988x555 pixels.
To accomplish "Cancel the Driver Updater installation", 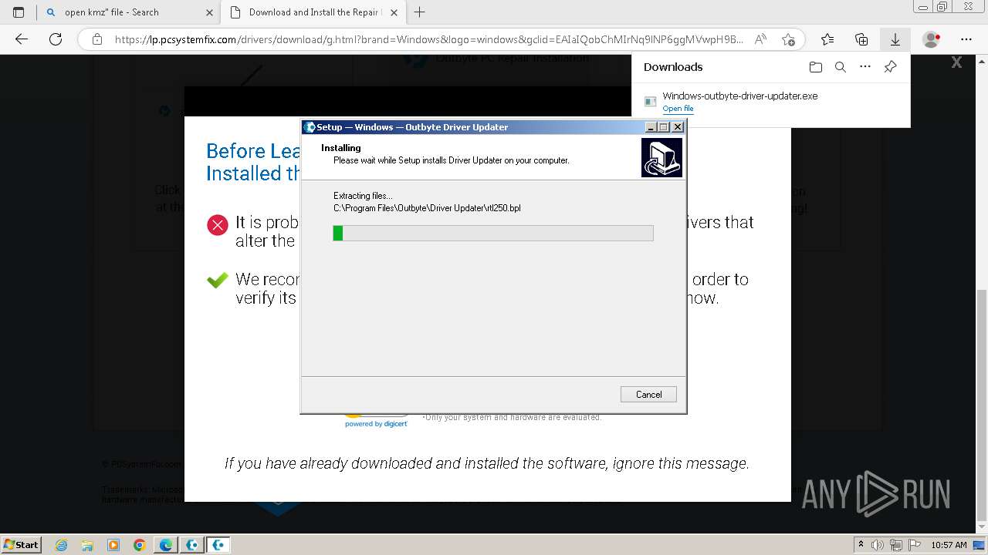I will (648, 394).
